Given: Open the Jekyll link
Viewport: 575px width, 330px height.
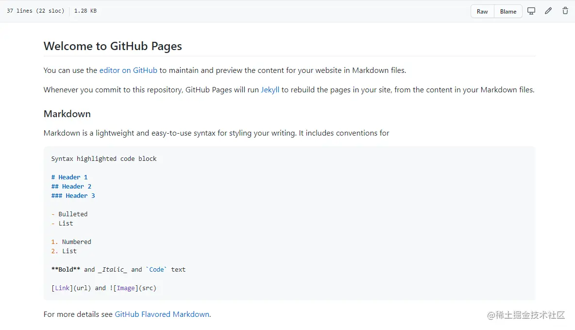Looking at the screenshot, I should [270, 89].
